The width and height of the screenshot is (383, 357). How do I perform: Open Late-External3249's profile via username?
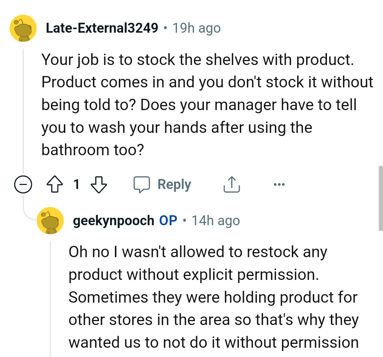click(102, 28)
